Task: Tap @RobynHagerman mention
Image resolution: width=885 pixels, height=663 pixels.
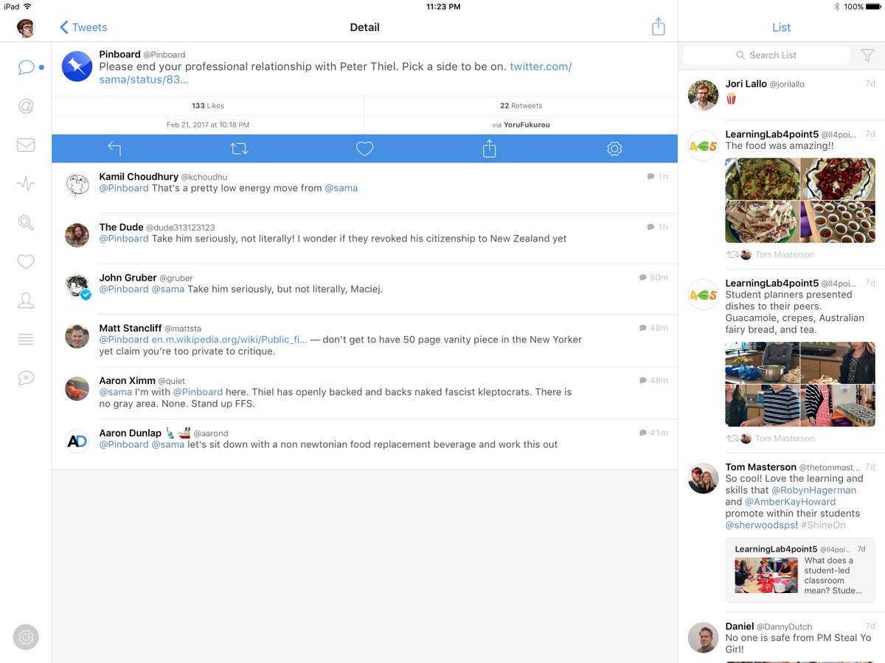Action: [x=813, y=490]
